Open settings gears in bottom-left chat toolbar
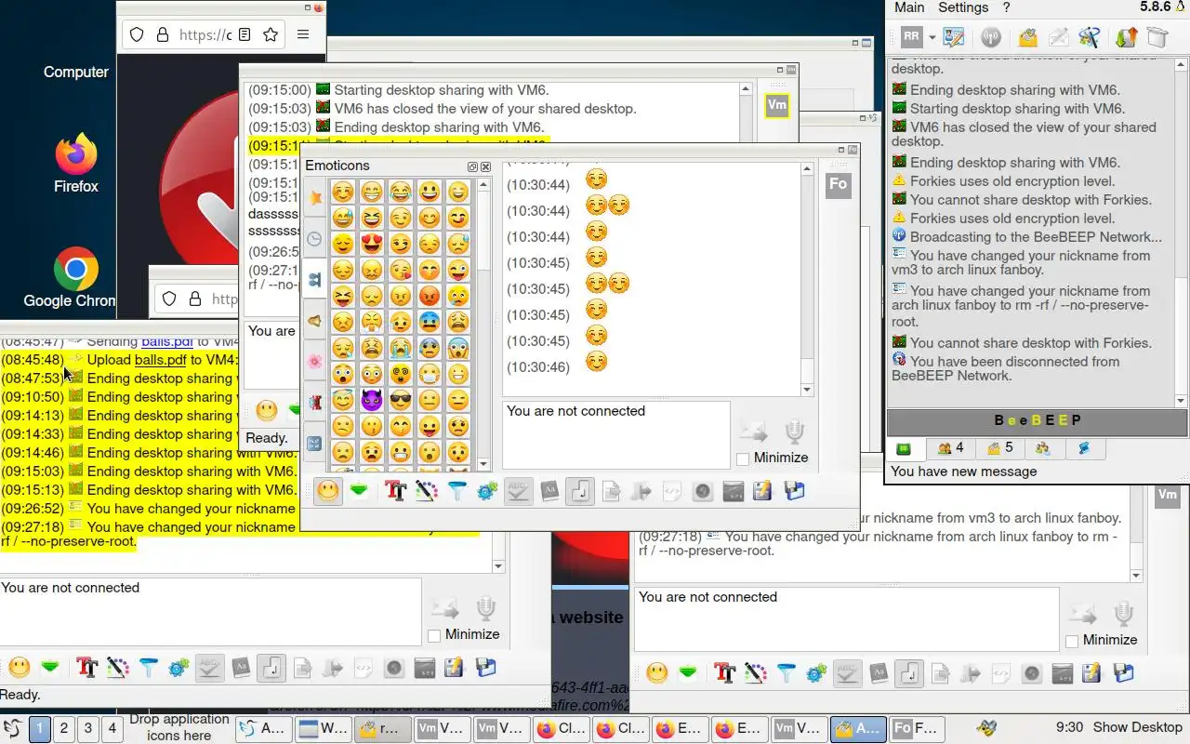The width and height of the screenshot is (1190, 744). tap(179, 667)
